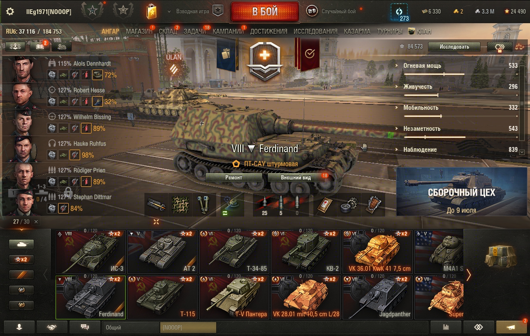Open the chat channels speech-bubble icon

pos(85,327)
